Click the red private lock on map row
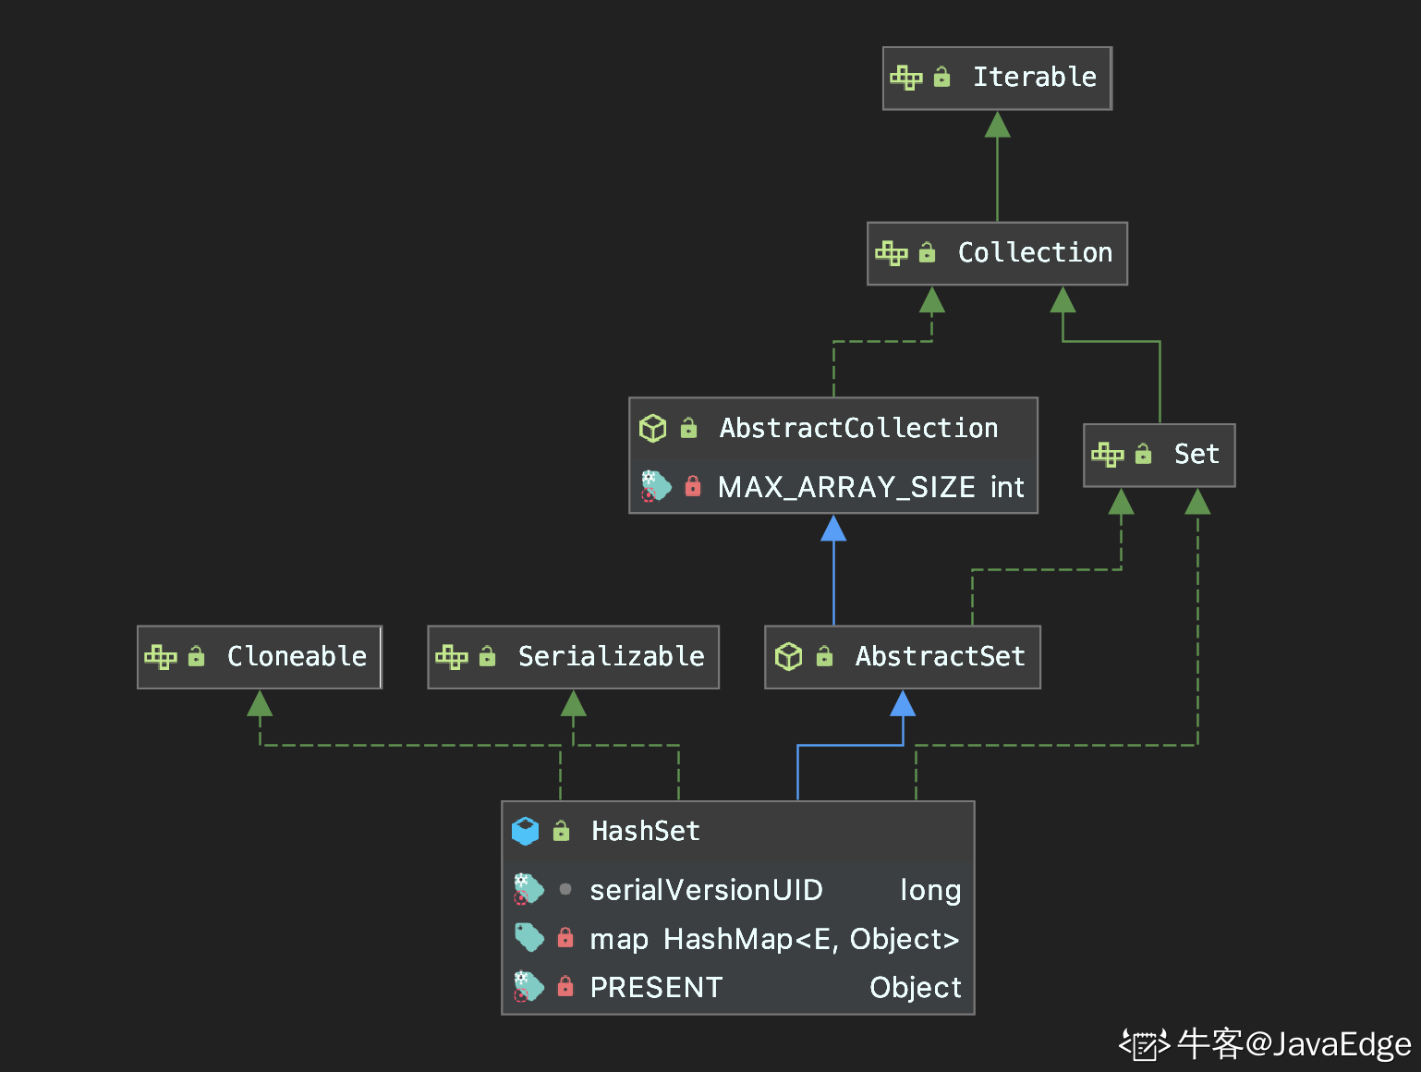 (x=565, y=938)
